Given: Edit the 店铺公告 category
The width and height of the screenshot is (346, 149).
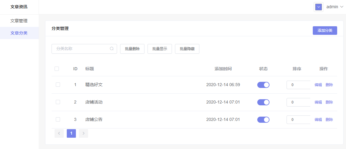Looking at the screenshot, I should 318,120.
